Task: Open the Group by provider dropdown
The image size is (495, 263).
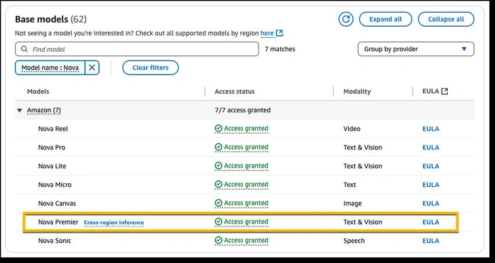Action: [416, 49]
